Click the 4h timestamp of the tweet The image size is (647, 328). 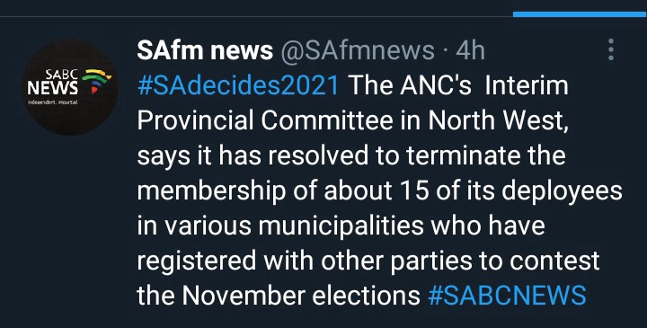tap(470, 50)
